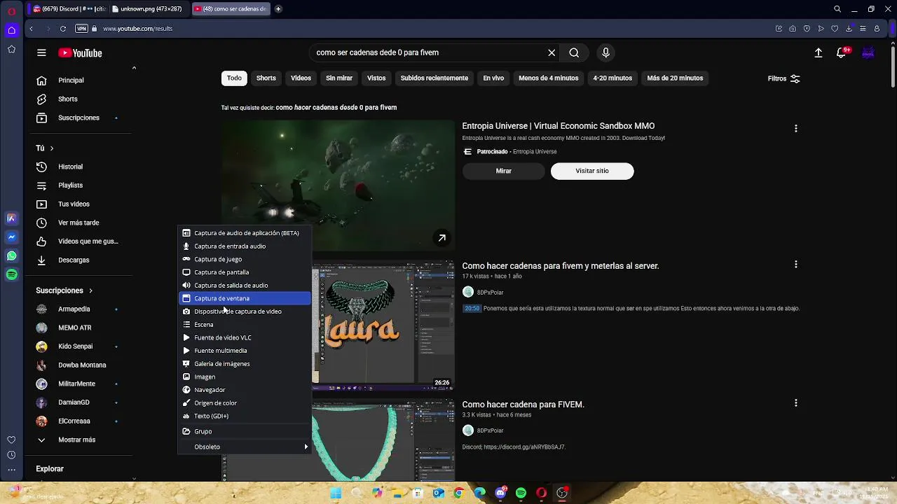Select the Videos filter chip
897x504 pixels.
click(x=301, y=78)
